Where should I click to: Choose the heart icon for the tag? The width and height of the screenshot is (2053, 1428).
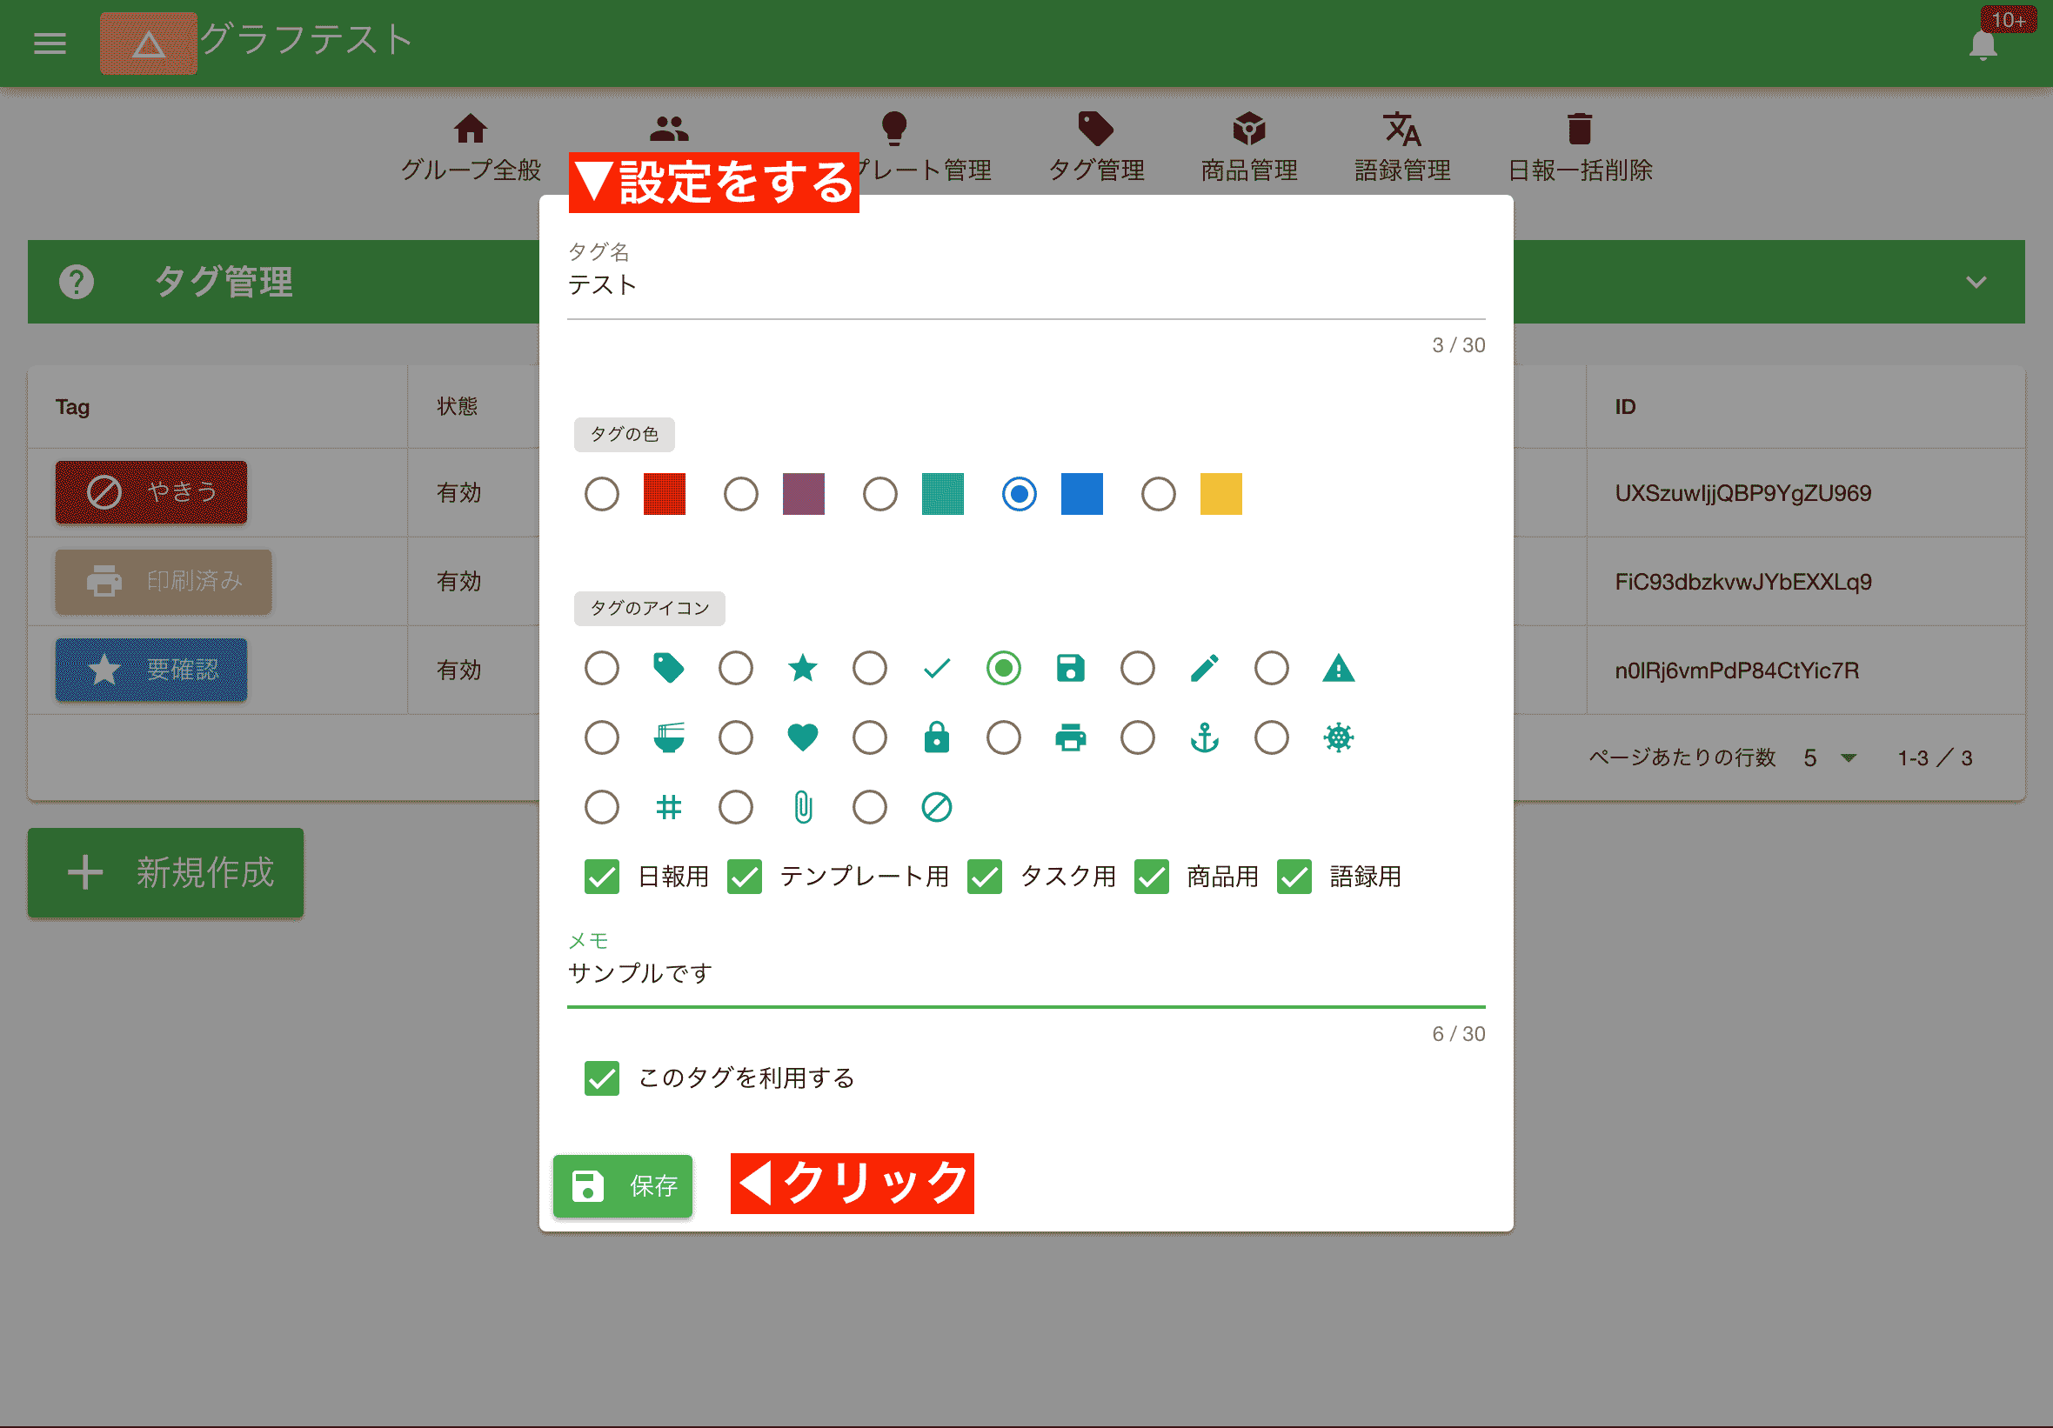click(x=803, y=737)
